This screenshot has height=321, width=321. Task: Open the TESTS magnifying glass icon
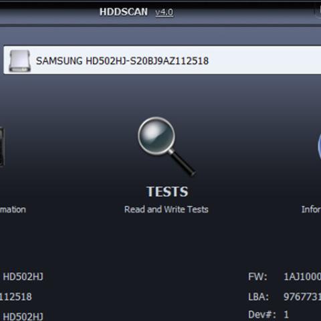[x=167, y=146]
